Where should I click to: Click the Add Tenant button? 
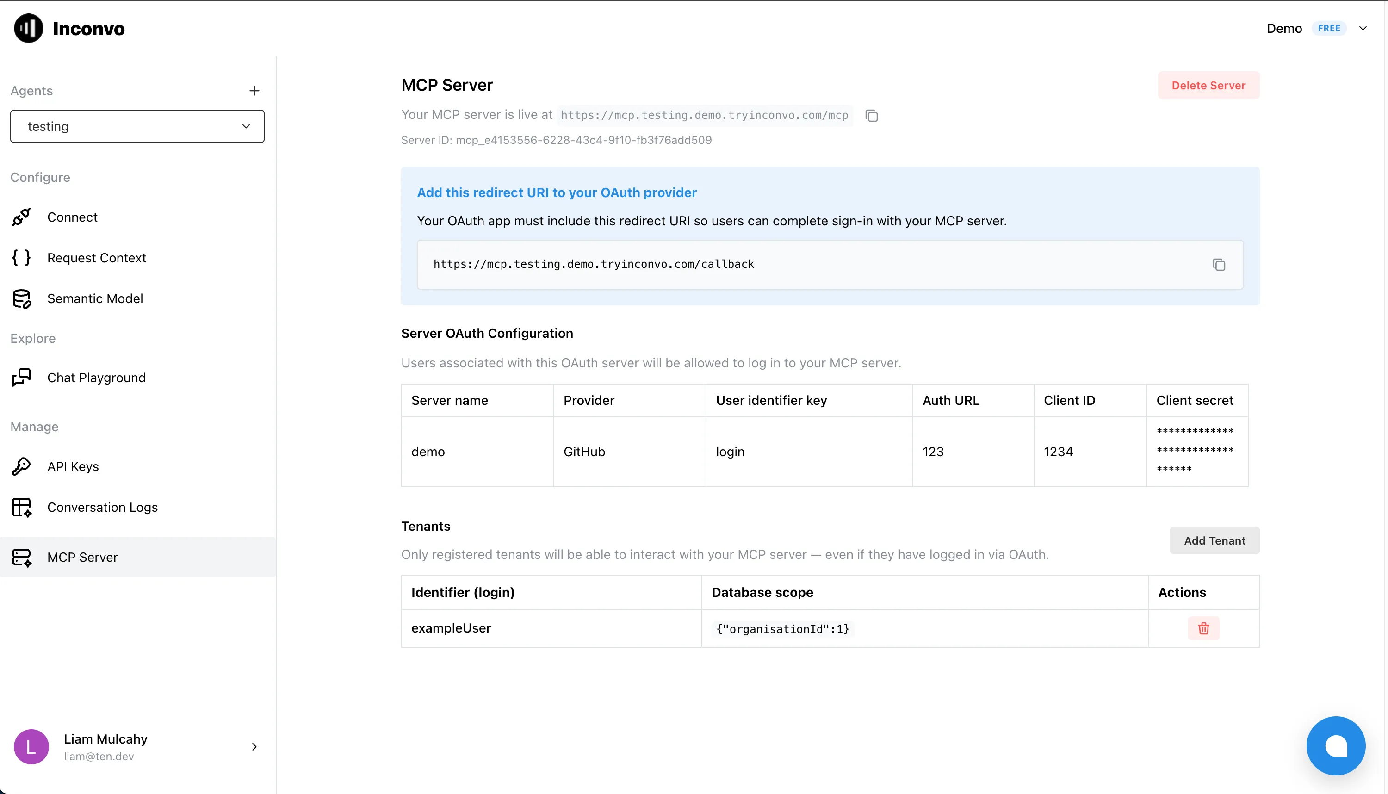pyautogui.click(x=1214, y=540)
